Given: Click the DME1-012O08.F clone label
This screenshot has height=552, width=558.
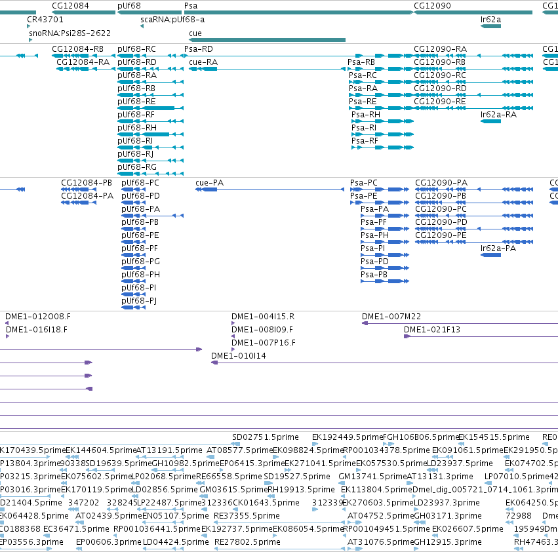Looking at the screenshot, I should 38,317.
